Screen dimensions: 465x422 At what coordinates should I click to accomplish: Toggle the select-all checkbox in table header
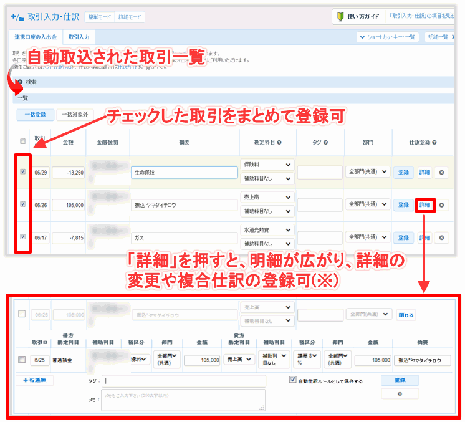pos(22,141)
